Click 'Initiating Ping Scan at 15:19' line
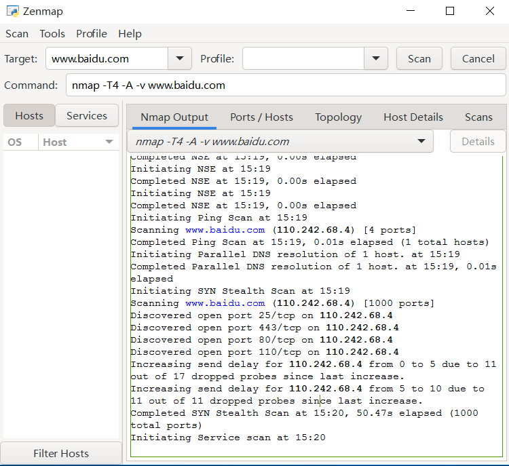The image size is (509, 466). [x=219, y=218]
